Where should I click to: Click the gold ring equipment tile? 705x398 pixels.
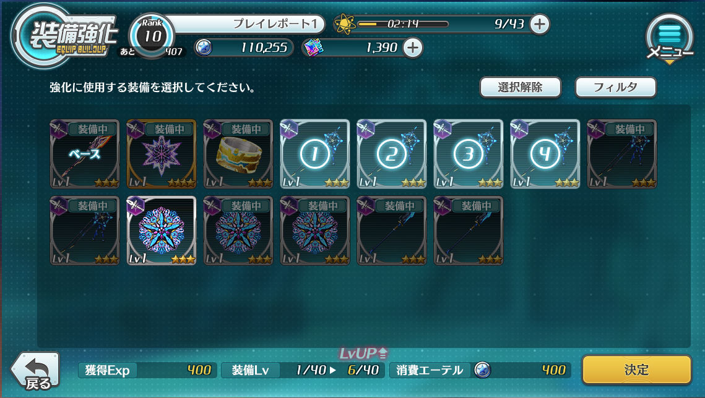(238, 154)
